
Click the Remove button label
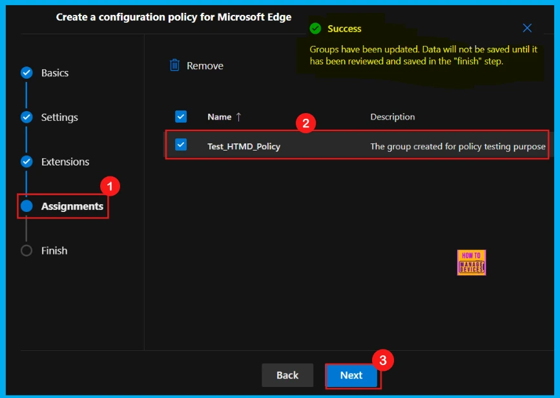point(205,66)
